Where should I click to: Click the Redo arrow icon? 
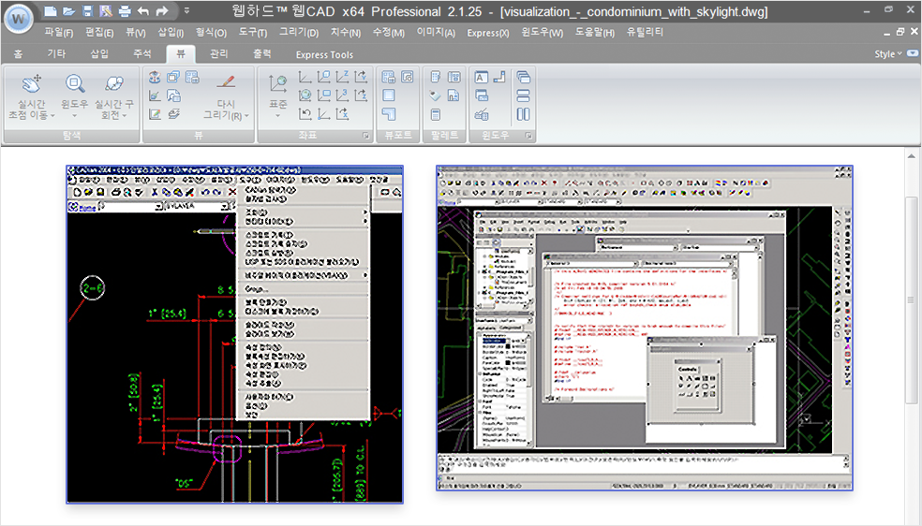162,10
